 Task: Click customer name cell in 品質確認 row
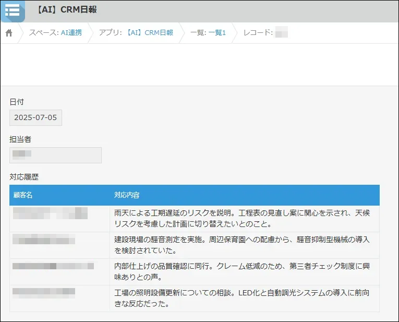tap(59, 271)
